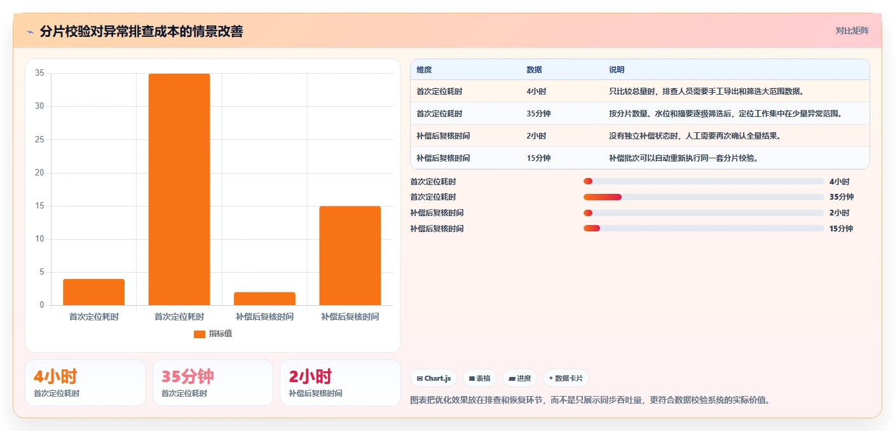Click the 35分钟 value beside its progress bar
Screen dimensions: 895x431
tap(842, 197)
